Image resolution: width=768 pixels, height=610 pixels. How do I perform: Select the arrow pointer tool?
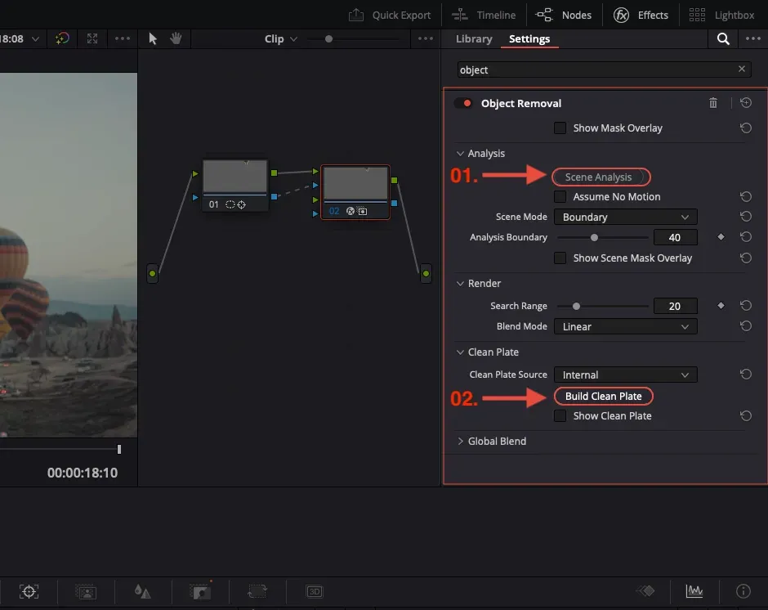tap(152, 38)
